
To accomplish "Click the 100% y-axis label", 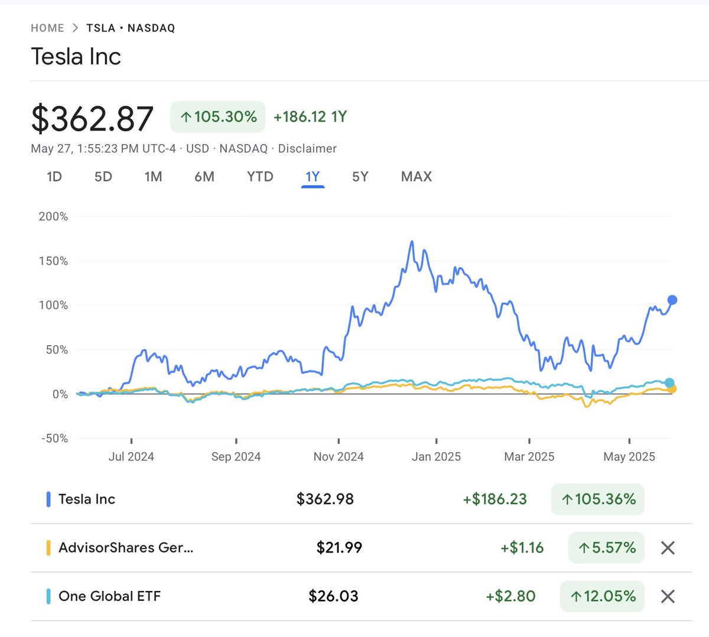I will [53, 305].
